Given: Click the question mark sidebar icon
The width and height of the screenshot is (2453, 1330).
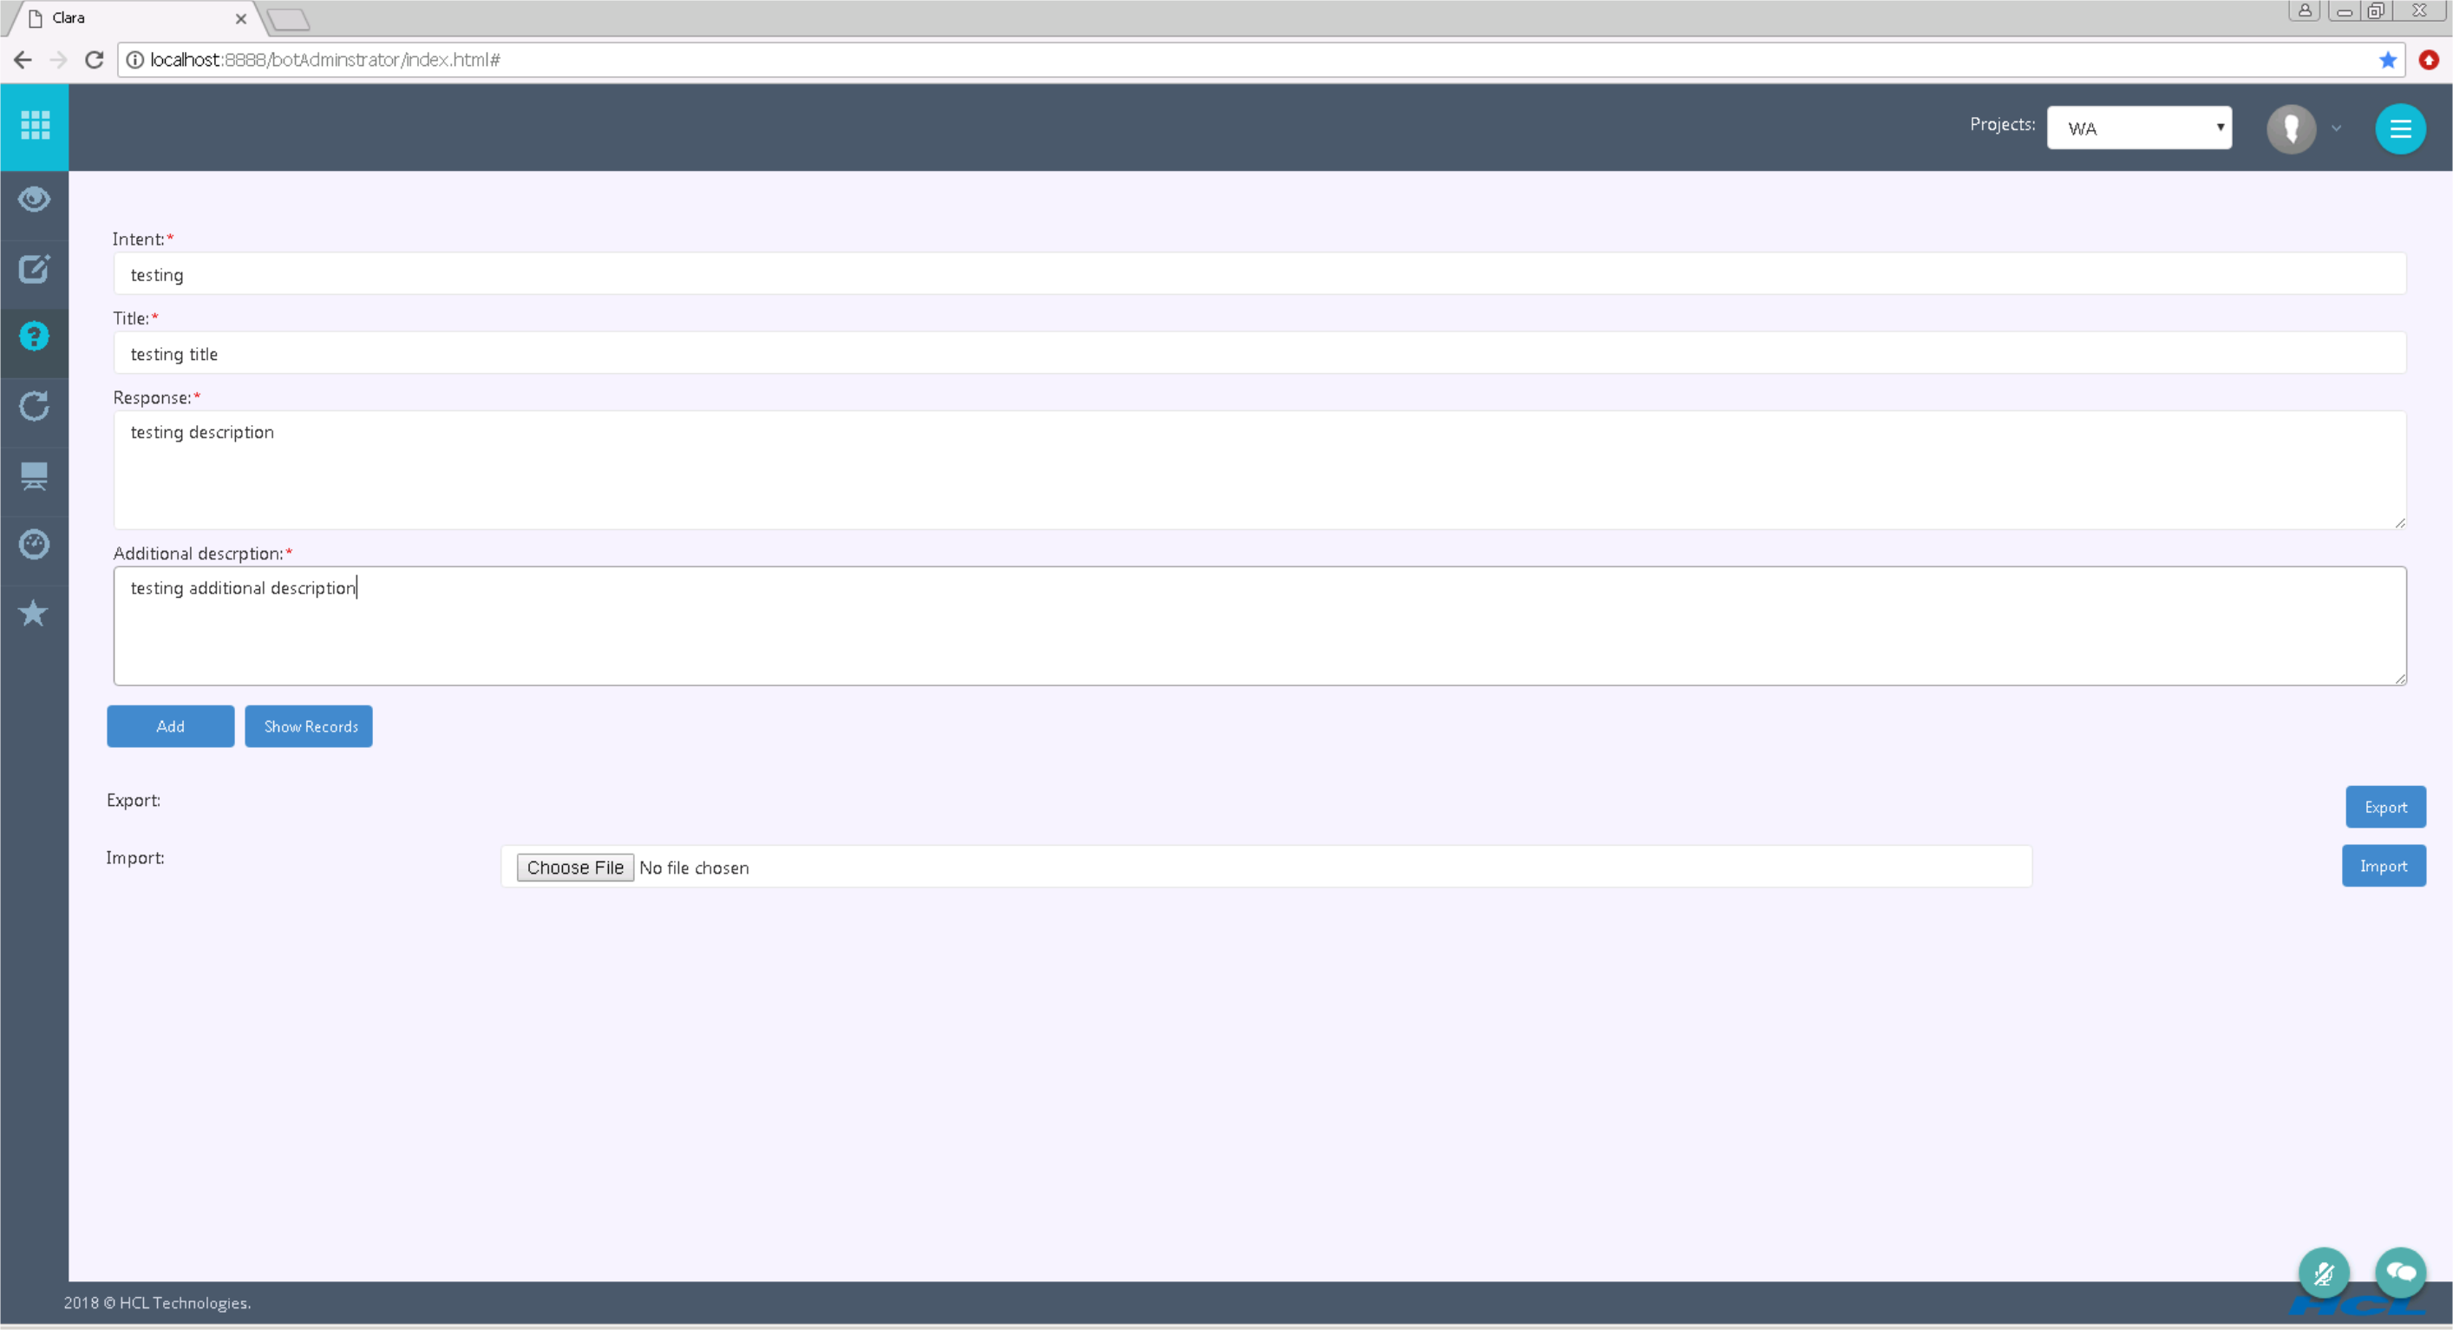Looking at the screenshot, I should click(35, 337).
